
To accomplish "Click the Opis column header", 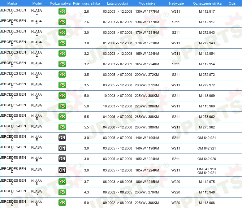I will pyautogui.click(x=232, y=3).
